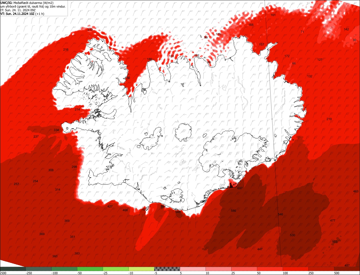360x275 pixels.
Task: Click the flux value '487' in the bottom corner
Action: coord(347,265)
